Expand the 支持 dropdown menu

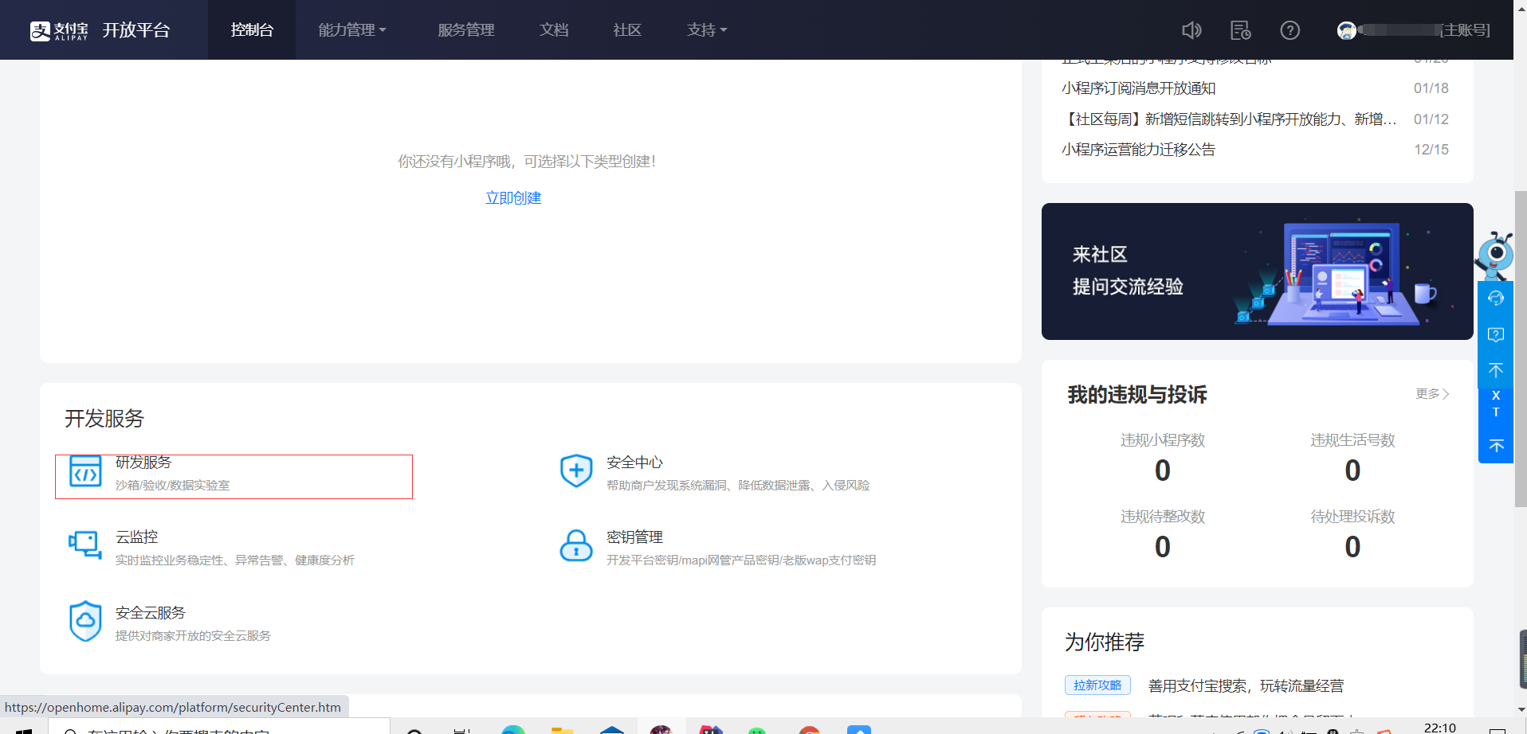tap(706, 29)
